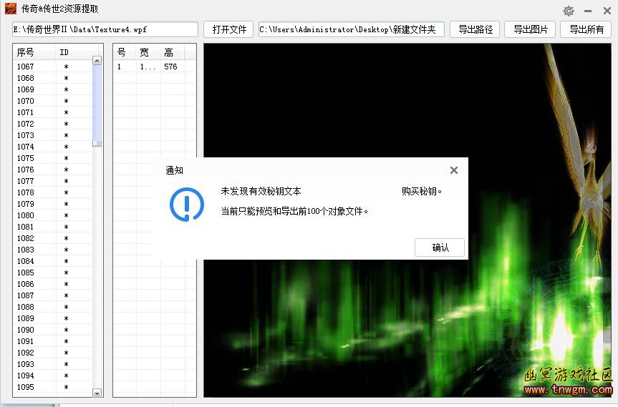This screenshot has height=407, width=618.
Task: Minimize the resource extractor window
Action: [x=588, y=11]
